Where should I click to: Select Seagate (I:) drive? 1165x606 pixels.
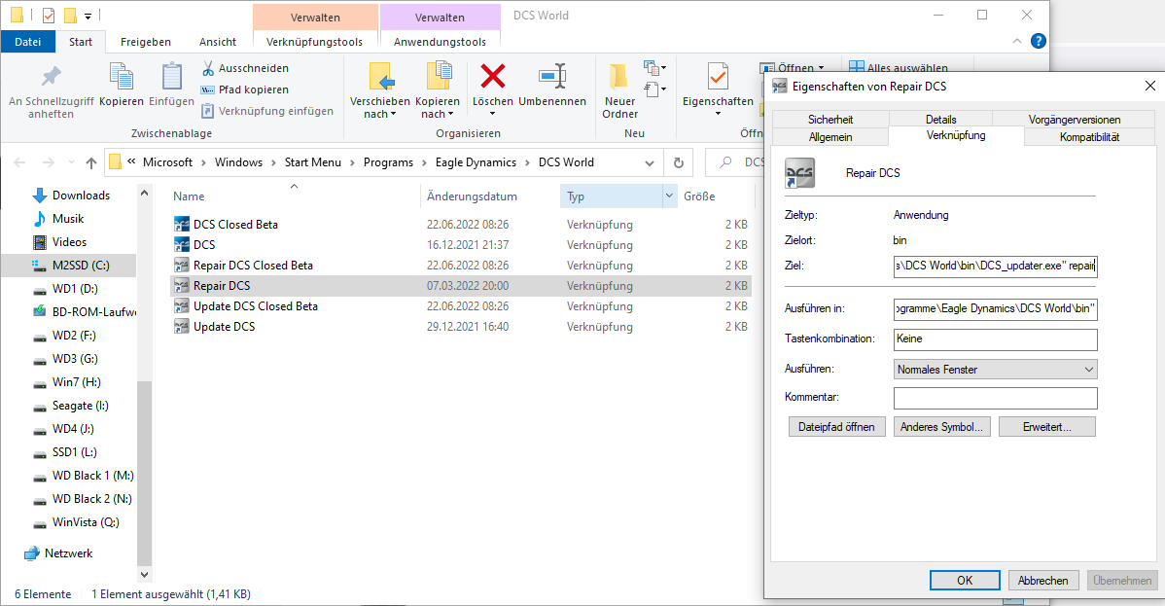[x=81, y=406]
